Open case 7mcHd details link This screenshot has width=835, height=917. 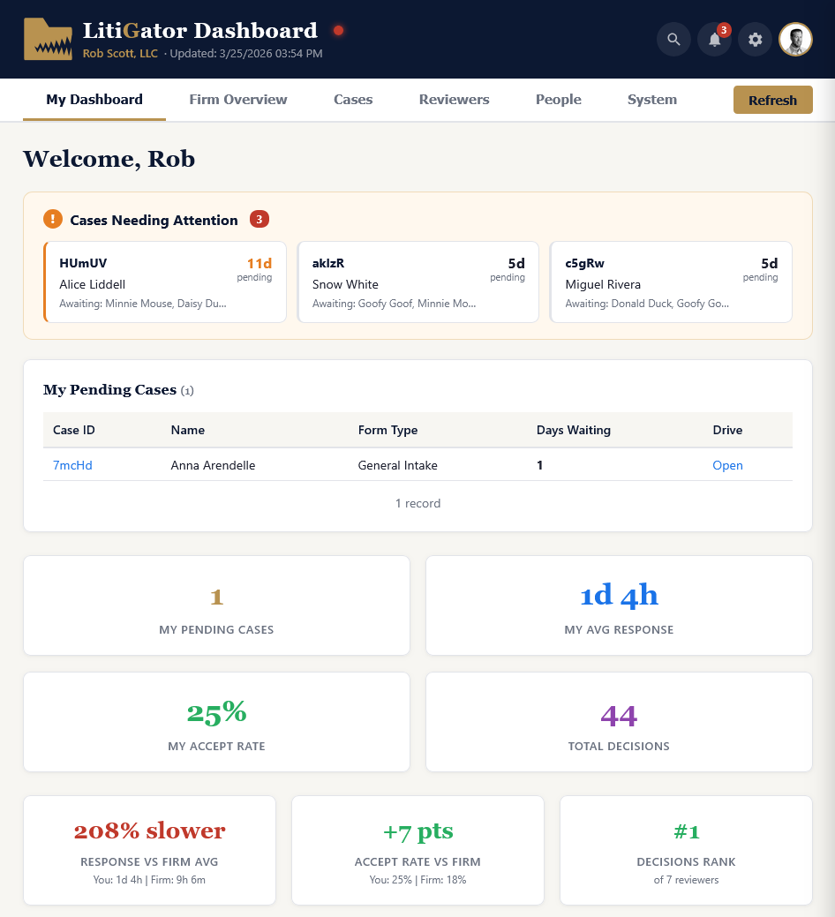tap(71, 465)
